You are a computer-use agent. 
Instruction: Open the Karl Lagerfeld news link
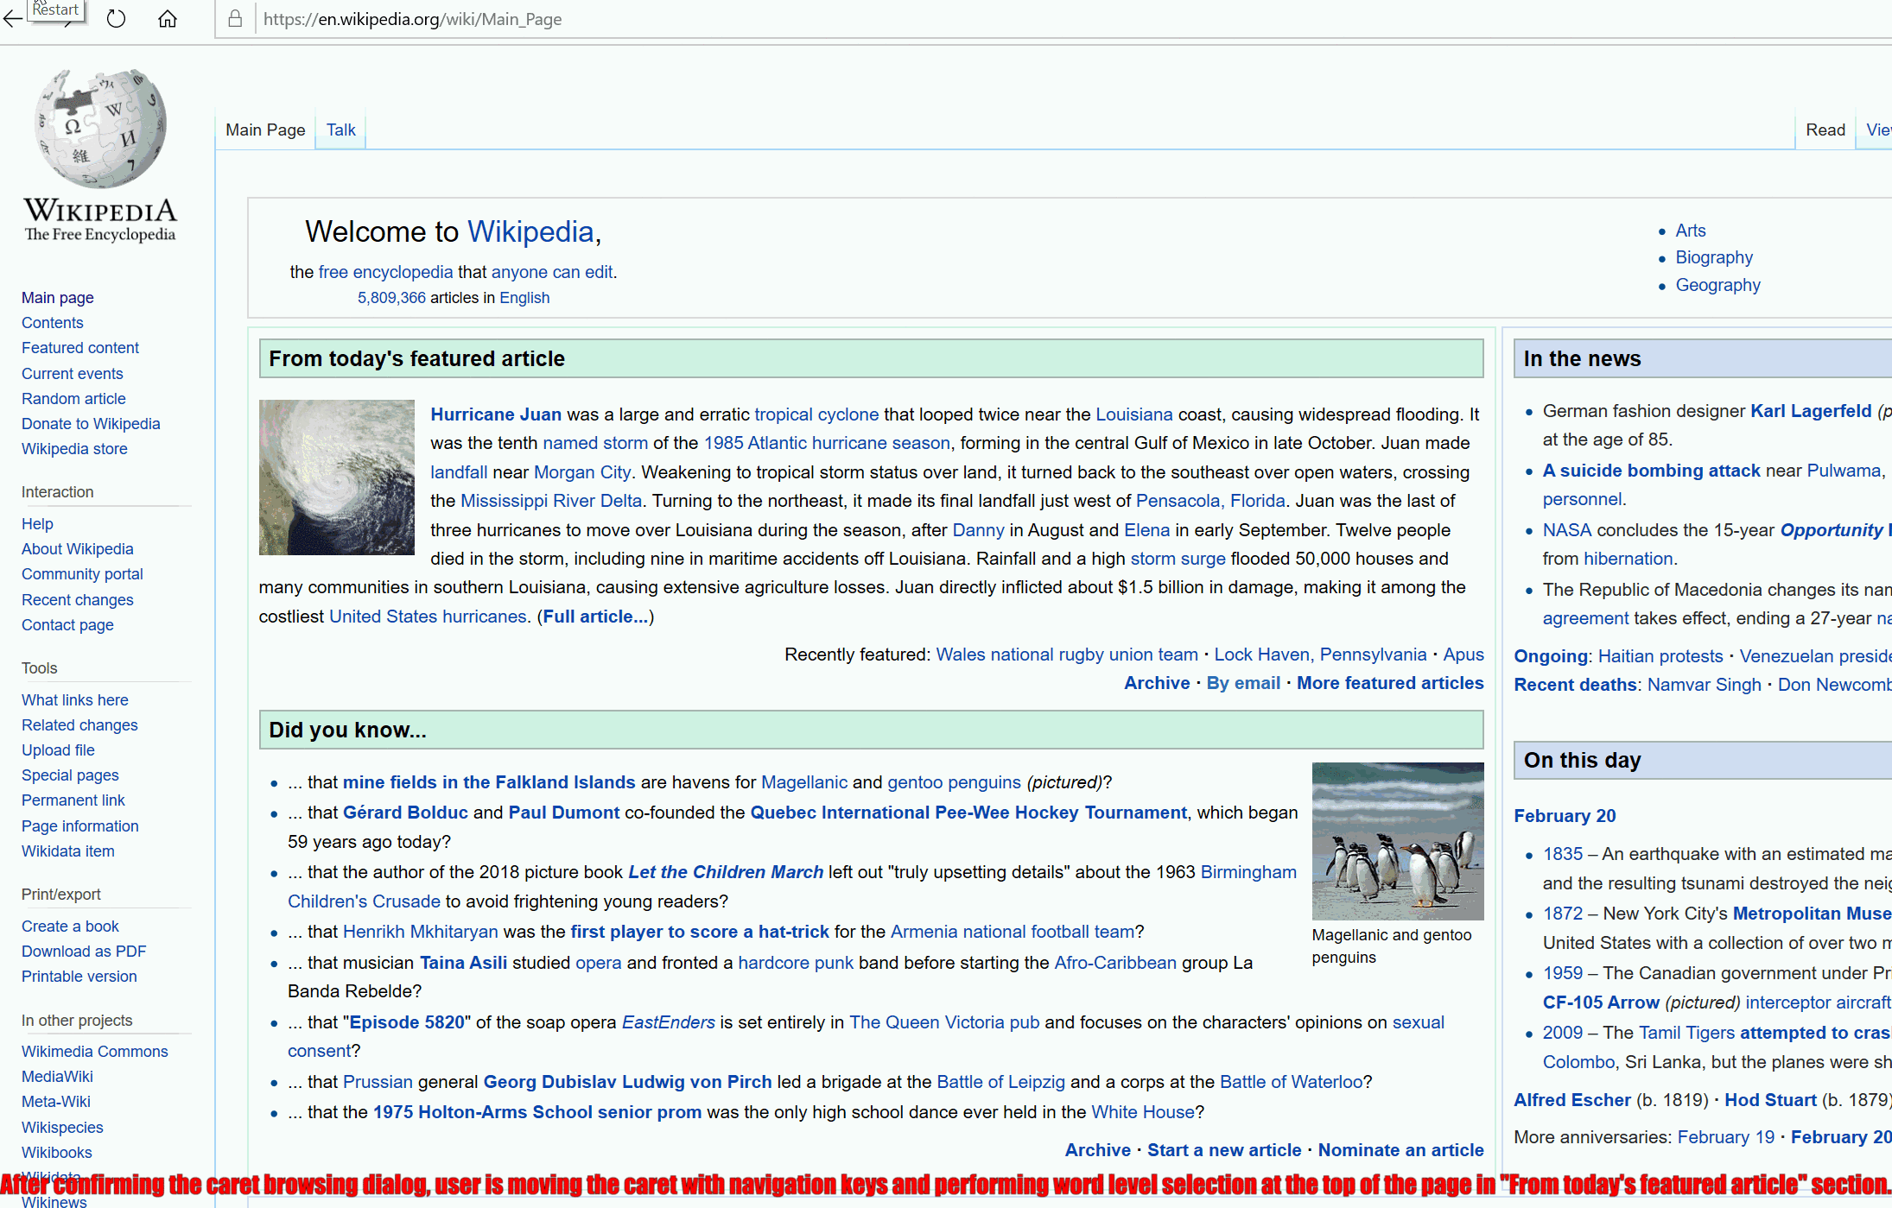point(1810,410)
